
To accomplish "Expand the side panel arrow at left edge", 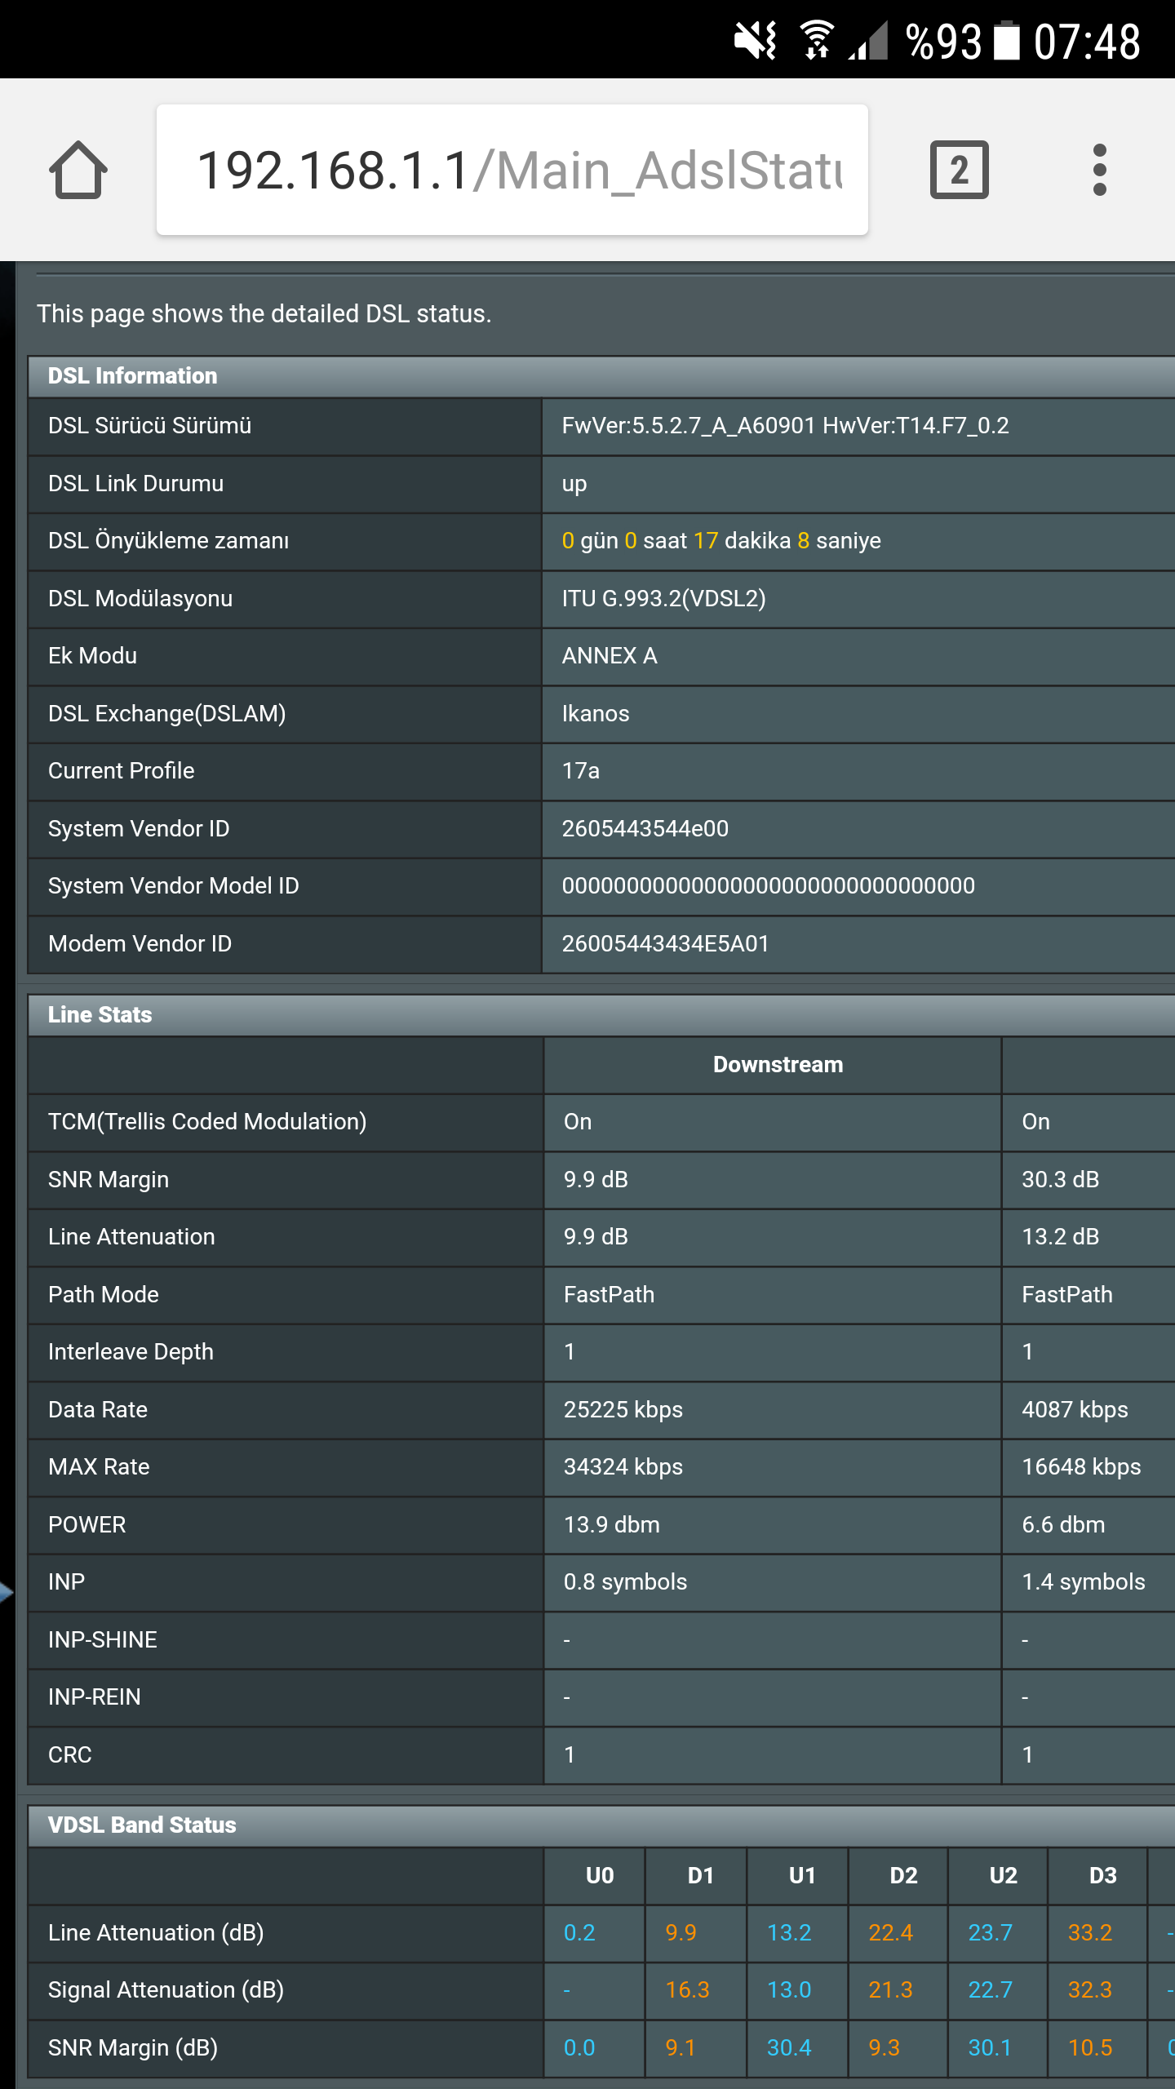I will pyautogui.click(x=7, y=1592).
